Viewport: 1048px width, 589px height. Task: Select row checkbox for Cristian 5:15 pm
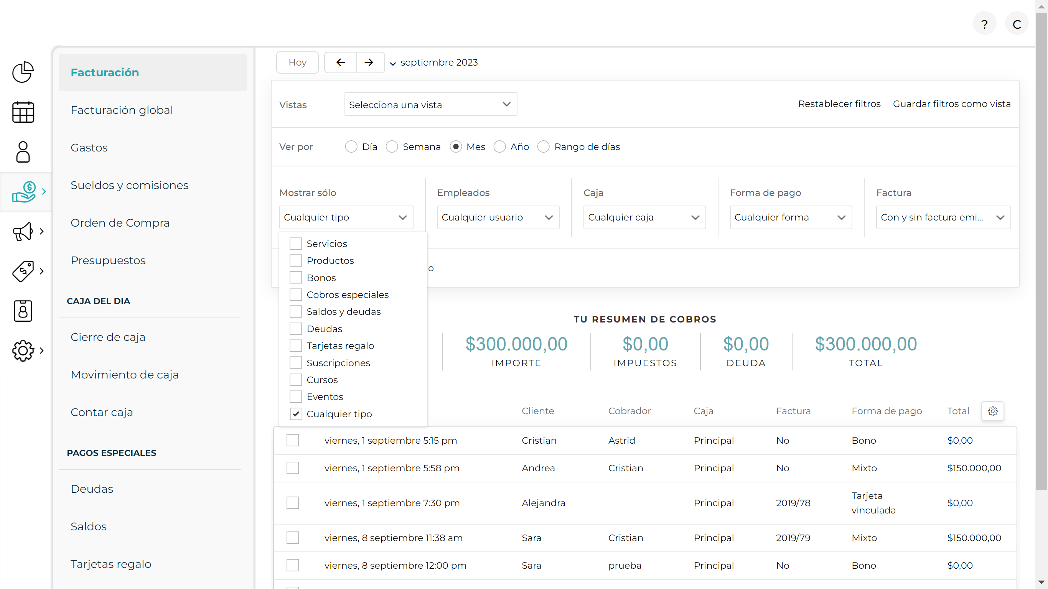point(293,440)
